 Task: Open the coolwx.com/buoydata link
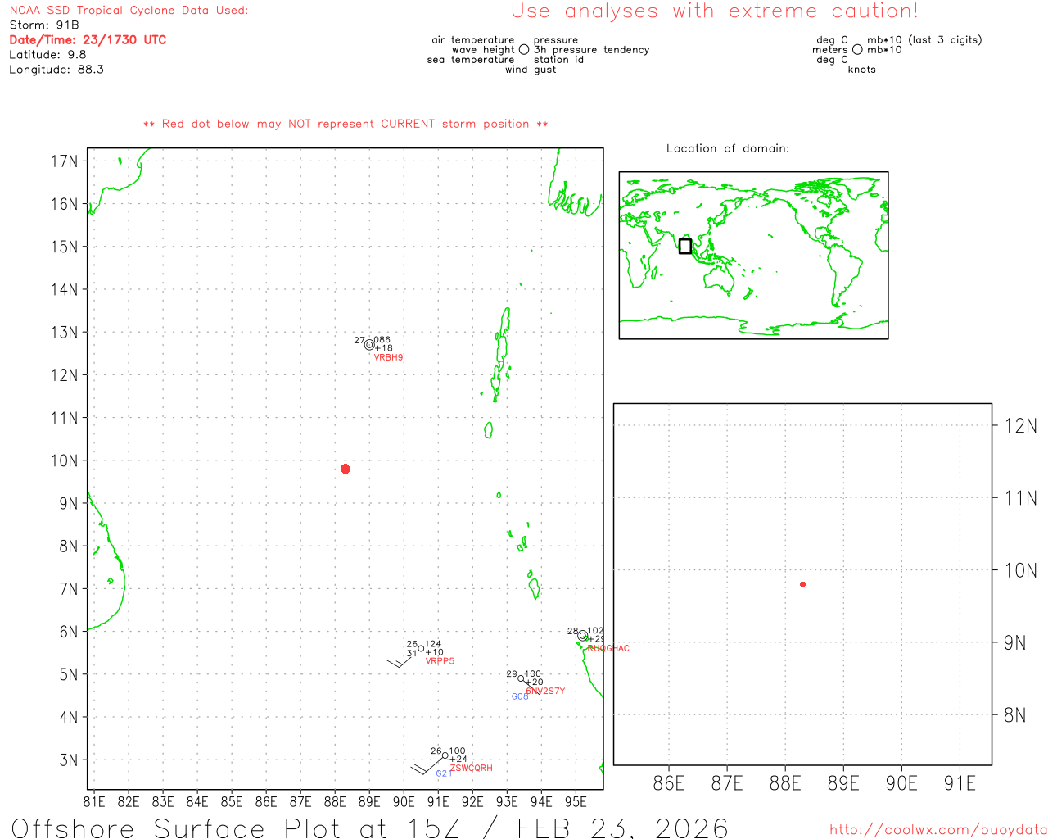pyautogui.click(x=938, y=830)
